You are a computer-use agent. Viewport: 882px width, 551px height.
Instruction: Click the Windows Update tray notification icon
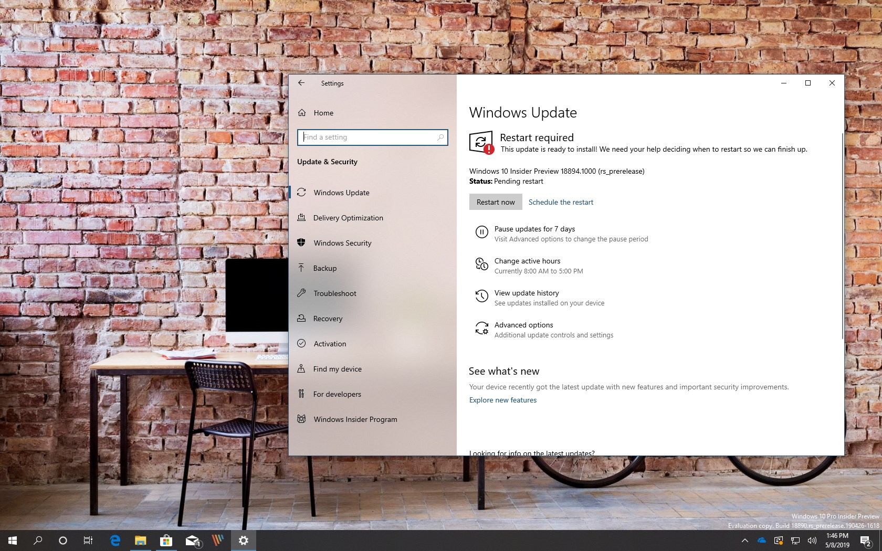[779, 541]
